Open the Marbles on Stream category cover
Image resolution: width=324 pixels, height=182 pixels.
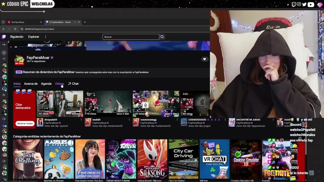tap(59, 159)
